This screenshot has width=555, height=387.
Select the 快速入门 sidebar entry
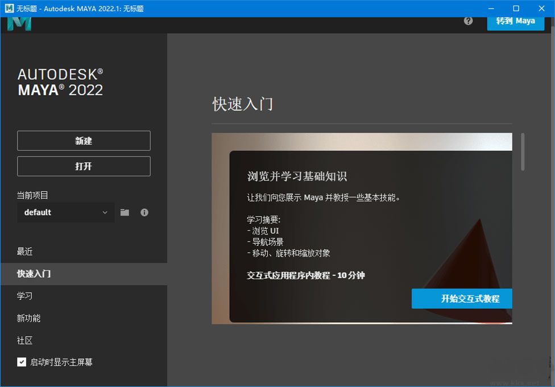coord(34,274)
